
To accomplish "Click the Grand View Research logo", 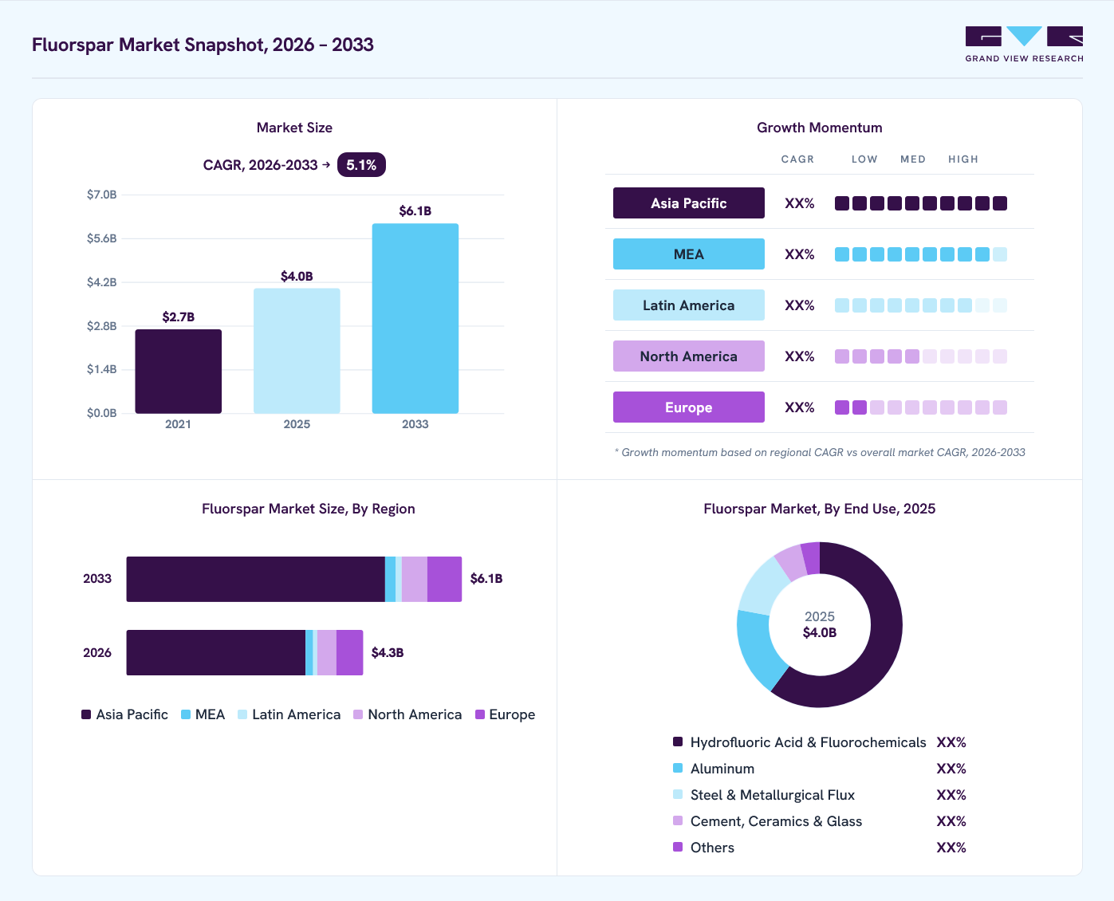I will pos(1024,45).
